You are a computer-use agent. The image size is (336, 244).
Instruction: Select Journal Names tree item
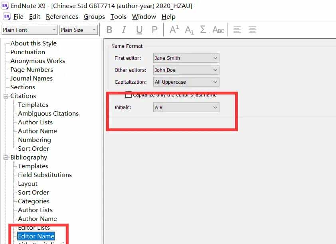point(31,78)
